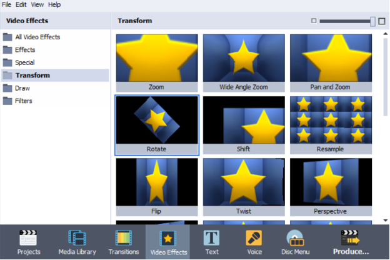The image size is (390, 260).
Task: Click the small thumbnail size icon
Action: click(314, 21)
